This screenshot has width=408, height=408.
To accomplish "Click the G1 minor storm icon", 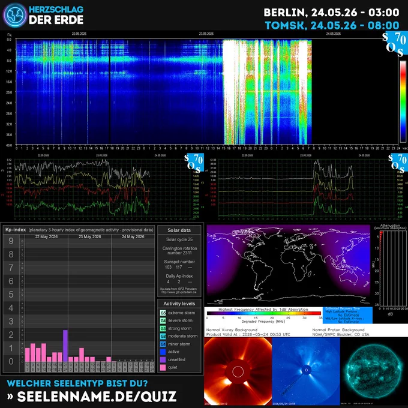I will 163,344.
